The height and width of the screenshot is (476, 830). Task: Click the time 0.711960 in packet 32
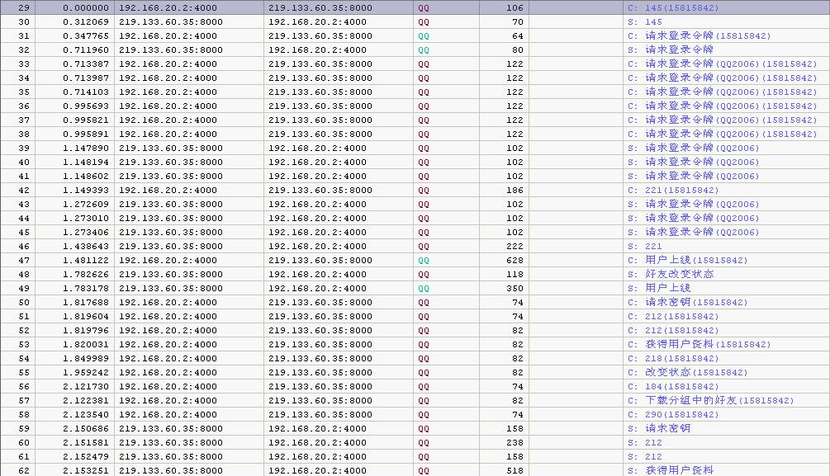coord(86,50)
